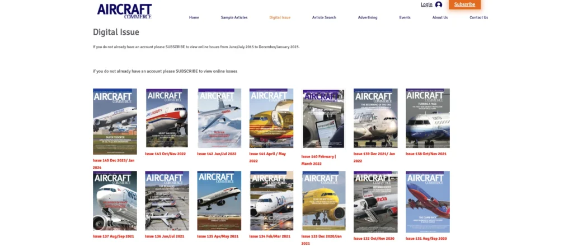Viewport: 573px width, 246px height.
Task: Click the 'Issue 134 Feb/Mar 2021' link
Action: pyautogui.click(x=270, y=236)
